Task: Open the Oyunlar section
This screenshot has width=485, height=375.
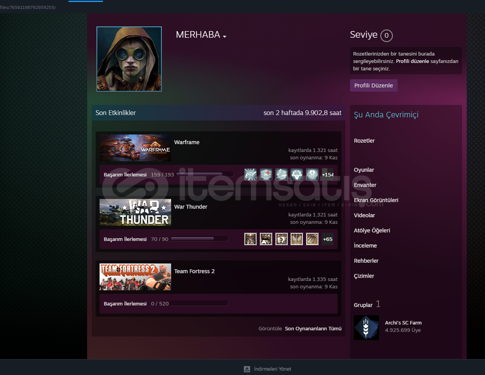Action: pyautogui.click(x=364, y=170)
